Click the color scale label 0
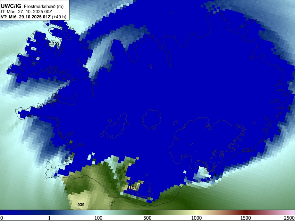This screenshot has width=295, height=221. (x=2, y=218)
